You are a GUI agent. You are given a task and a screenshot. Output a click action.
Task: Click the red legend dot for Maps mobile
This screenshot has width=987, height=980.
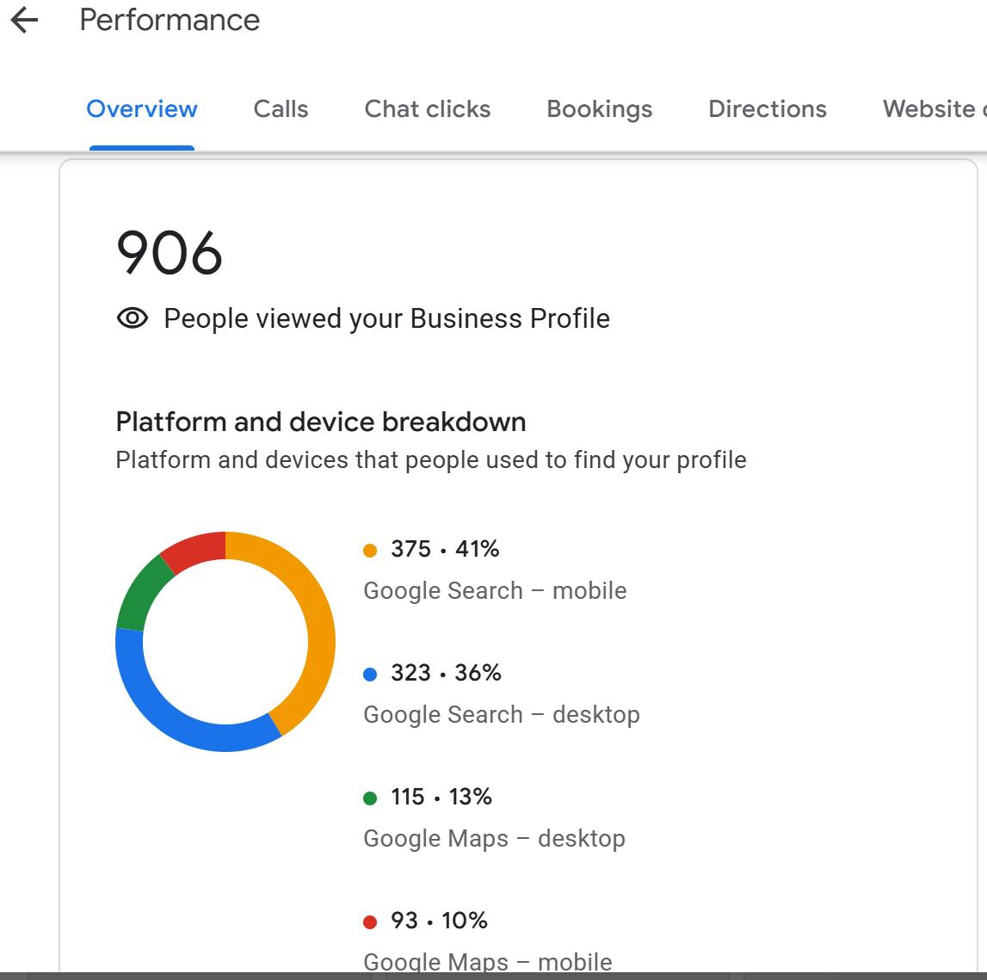coord(370,922)
